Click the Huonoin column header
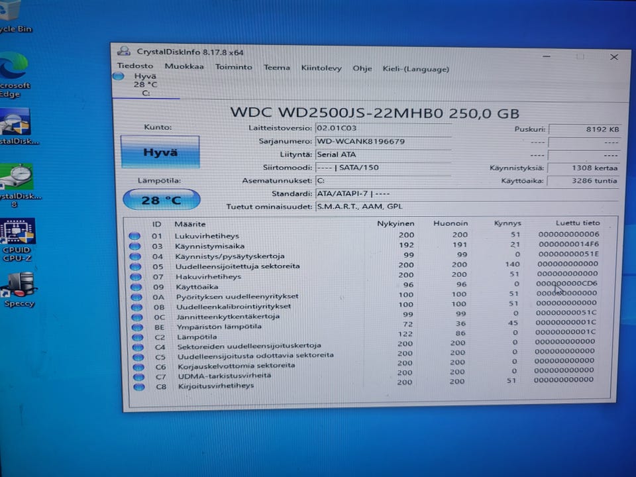The width and height of the screenshot is (636, 477). point(450,223)
